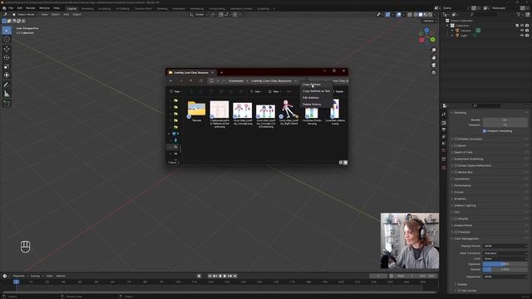Enable the Motion Blur checkbox
532x299 pixels.
click(x=456, y=172)
